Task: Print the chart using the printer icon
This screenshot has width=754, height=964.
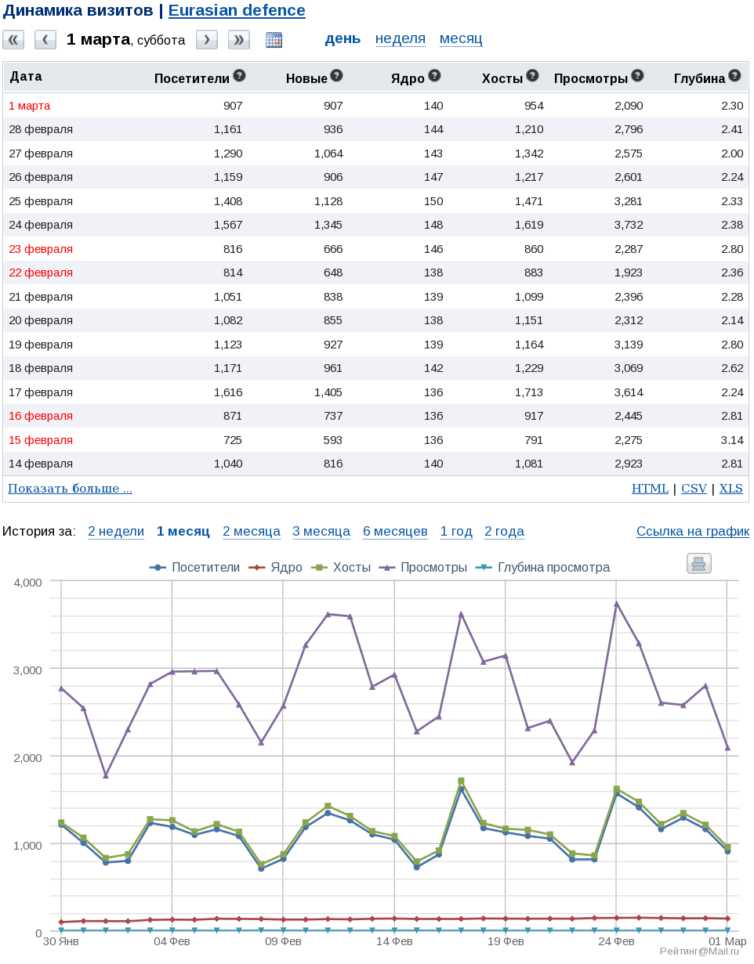Action: [x=699, y=563]
